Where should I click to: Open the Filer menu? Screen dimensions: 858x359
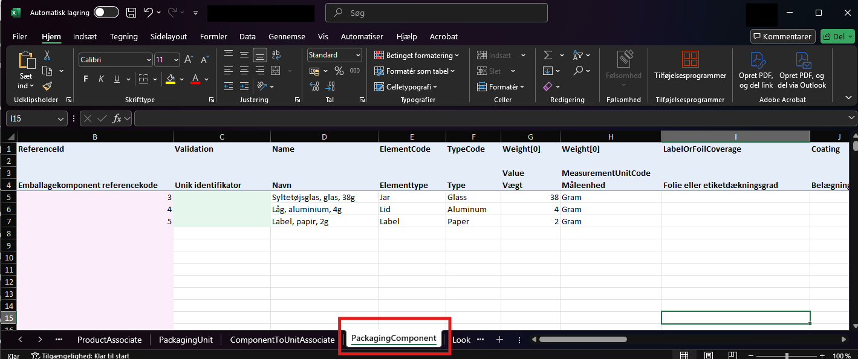click(20, 36)
